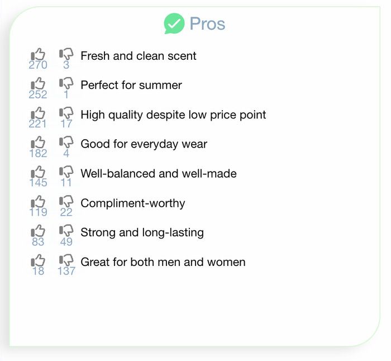Dislike 'High quality despite low price point'
The width and height of the screenshot is (391, 361).
(66, 113)
